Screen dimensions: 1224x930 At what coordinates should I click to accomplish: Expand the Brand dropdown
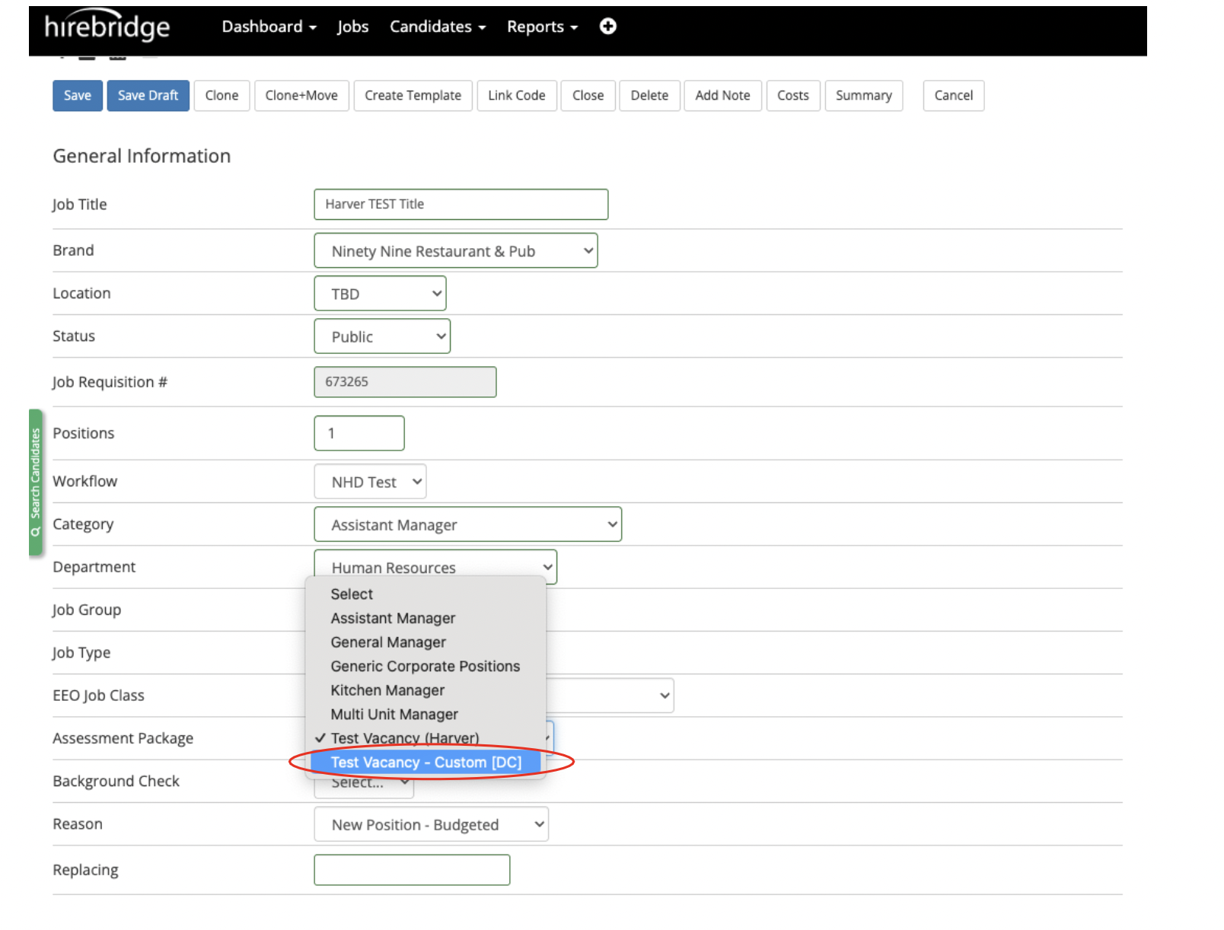[x=455, y=251]
